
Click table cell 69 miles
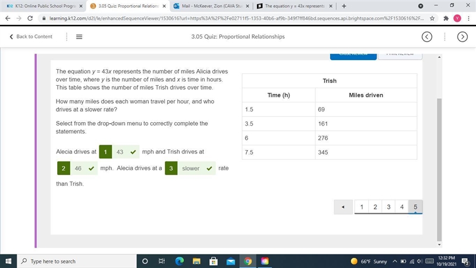point(366,110)
